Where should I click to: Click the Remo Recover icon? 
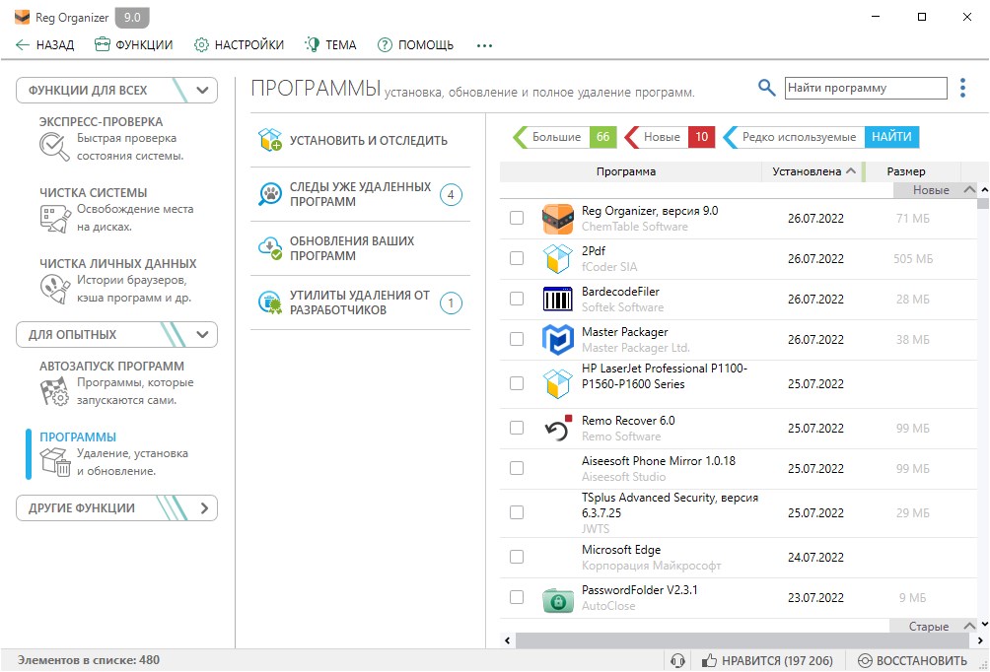557,429
